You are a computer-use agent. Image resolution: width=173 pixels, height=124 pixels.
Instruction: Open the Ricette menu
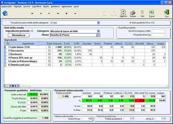(x=46, y=6)
